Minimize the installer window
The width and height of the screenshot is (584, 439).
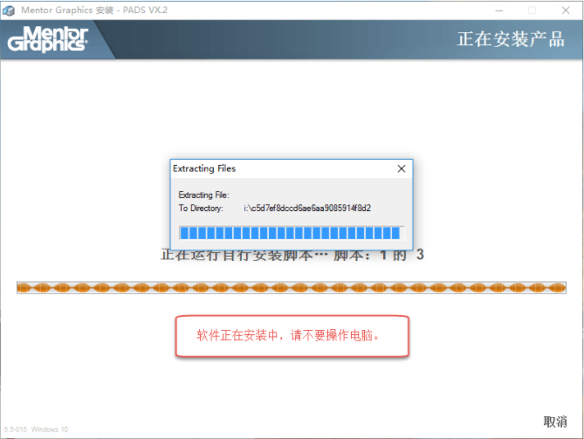499,10
